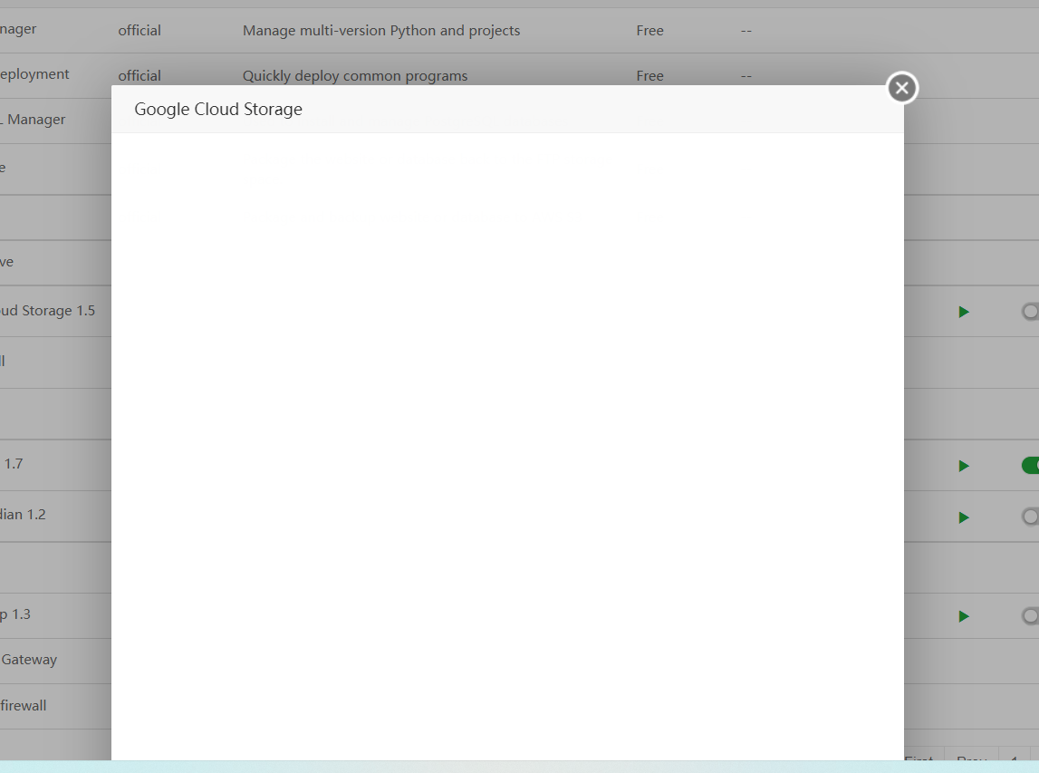Click 'official' in the deployment row
Screen dimensions: 1039x773
pos(139,75)
